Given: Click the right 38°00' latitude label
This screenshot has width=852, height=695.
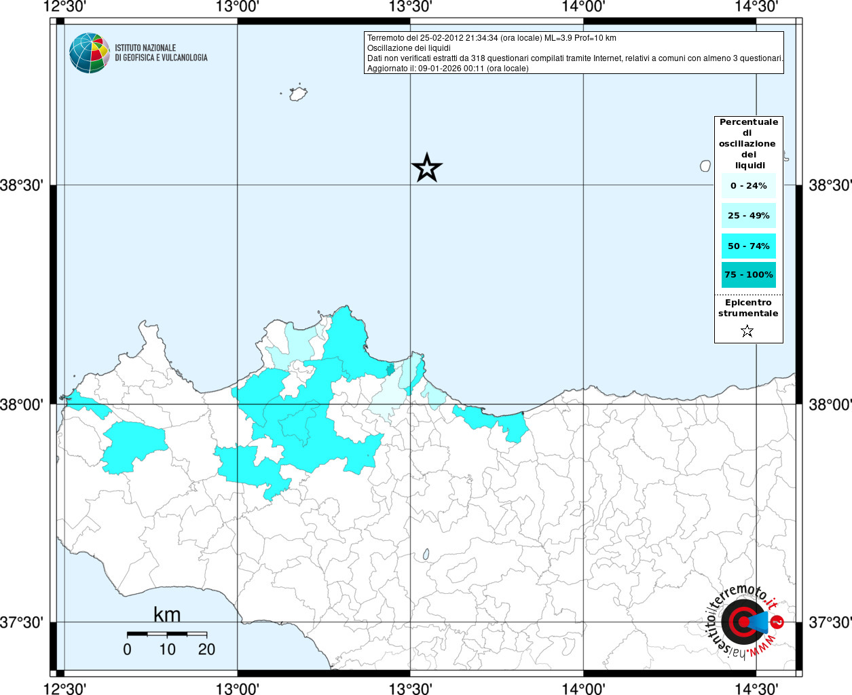Looking at the screenshot, I should pyautogui.click(x=830, y=405).
